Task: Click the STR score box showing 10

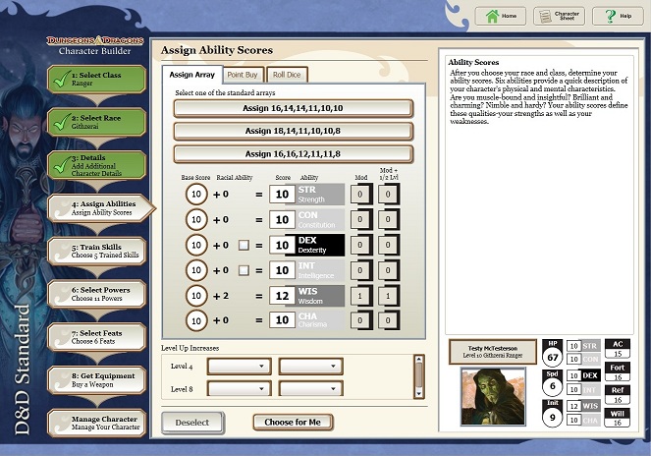Action: click(283, 195)
